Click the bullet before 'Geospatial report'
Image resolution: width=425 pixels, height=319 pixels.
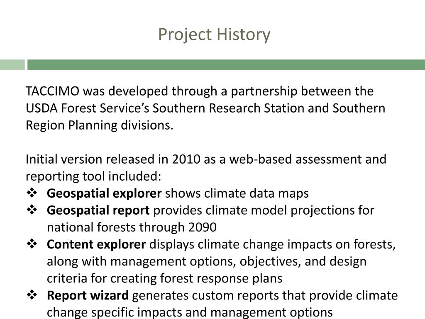click(x=32, y=210)
